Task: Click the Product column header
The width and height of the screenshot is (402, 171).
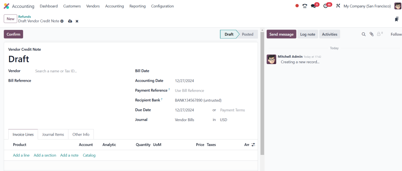Action: (20, 145)
